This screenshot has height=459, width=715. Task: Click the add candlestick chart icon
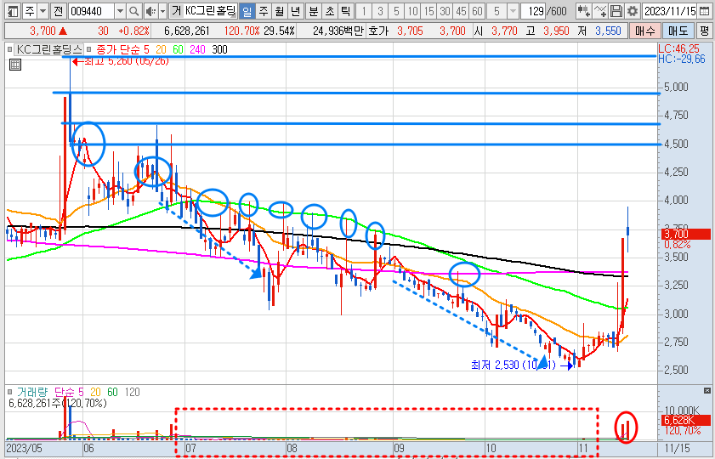point(582,11)
